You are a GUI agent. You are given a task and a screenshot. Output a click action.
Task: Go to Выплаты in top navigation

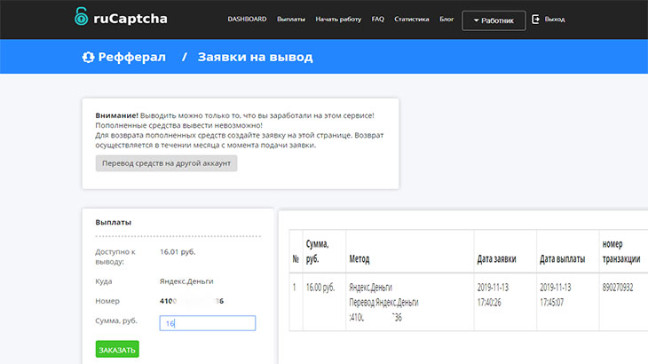click(290, 19)
